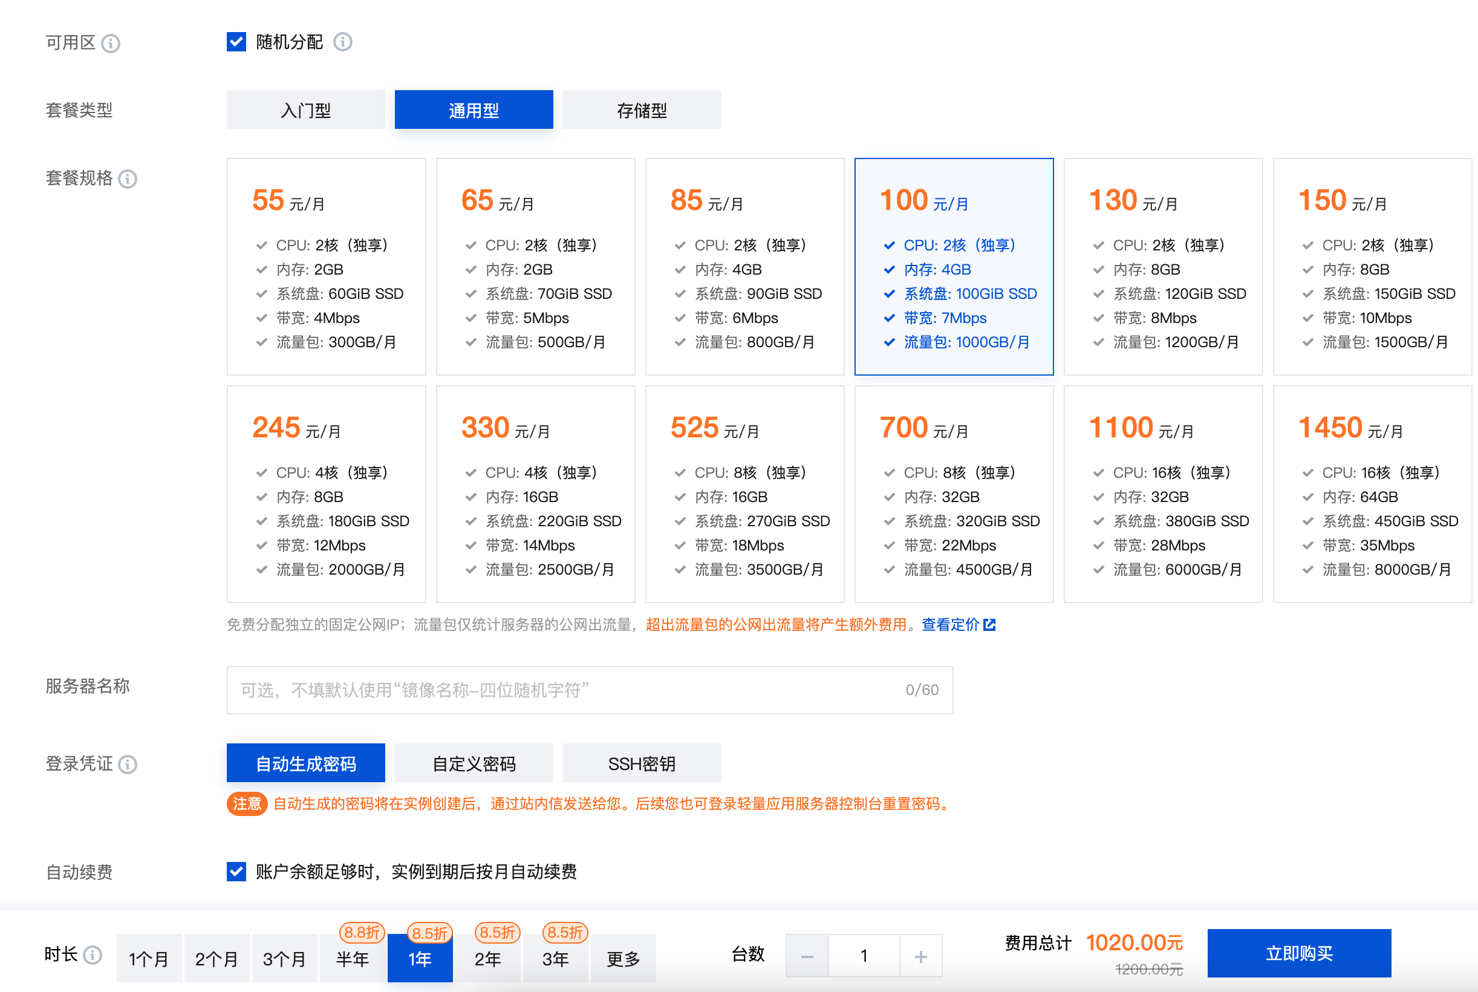Toggle the auto-renew 自动续费 checkbox

click(236, 871)
